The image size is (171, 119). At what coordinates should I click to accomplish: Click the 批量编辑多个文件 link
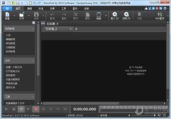click(x=15, y=103)
